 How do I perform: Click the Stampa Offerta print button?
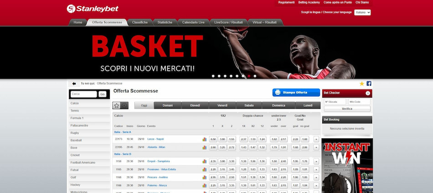296,92
